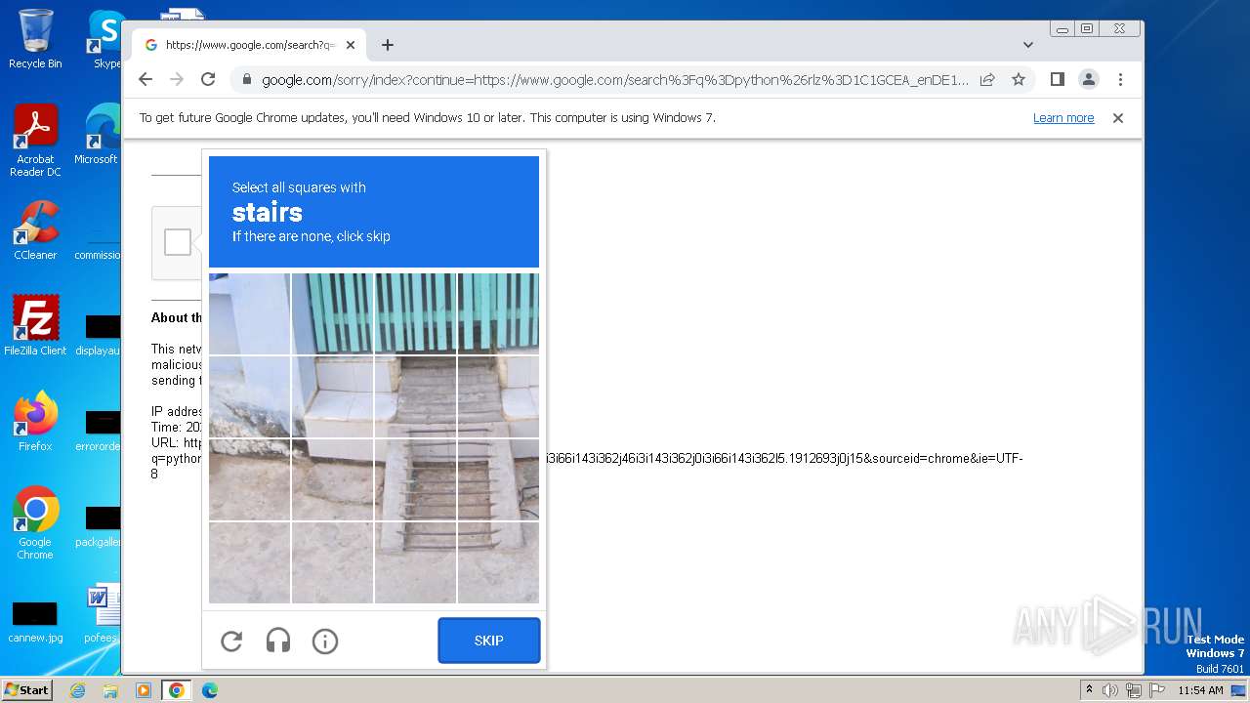Bookmark this page with the star icon
Image resolution: width=1250 pixels, height=703 pixels.
[1019, 80]
